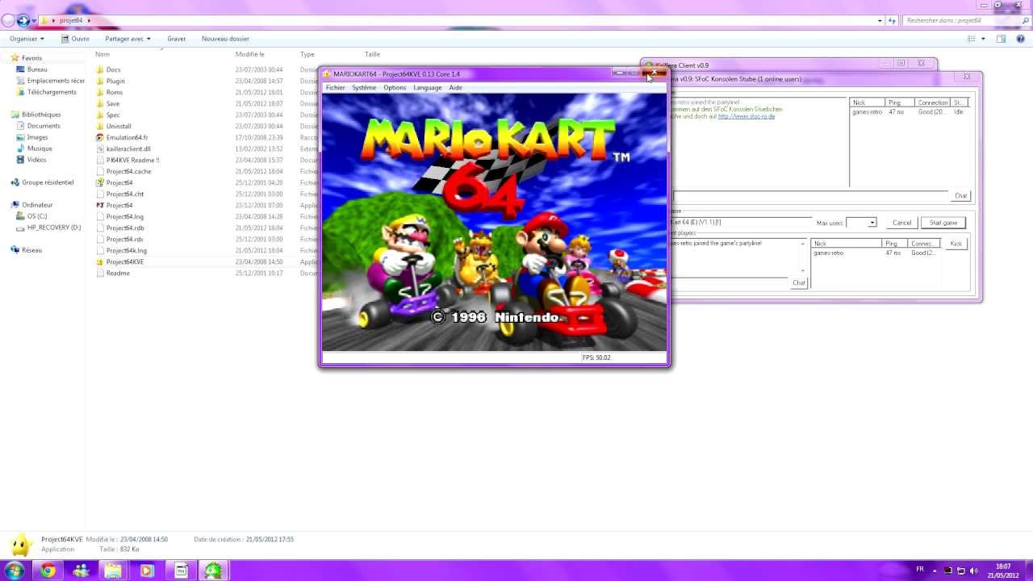Open the Docs folder icon
The width and height of the screenshot is (1033, 581).
tap(100, 69)
